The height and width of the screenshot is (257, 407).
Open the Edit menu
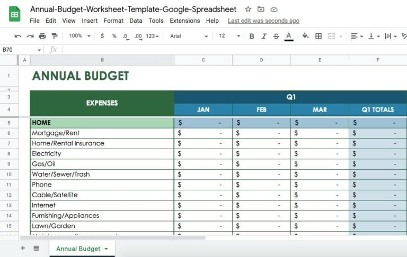[51, 21]
